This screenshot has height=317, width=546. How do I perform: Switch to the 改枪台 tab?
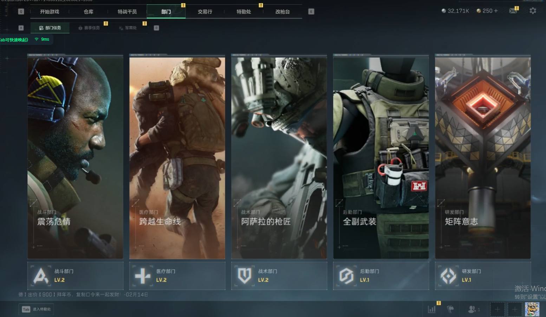click(282, 12)
